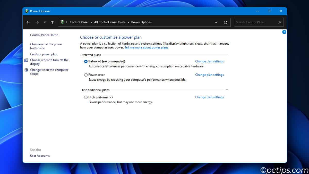Click the Back arrow in navigation bar
Viewport: 309px width, 174px height.
pyautogui.click(x=28, y=22)
